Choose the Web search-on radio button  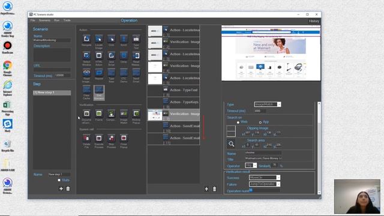(238, 122)
